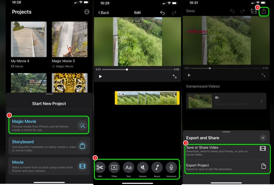The image size is (274, 185).
Task: Click the Compressed Videos heading
Action: [x=203, y=86]
